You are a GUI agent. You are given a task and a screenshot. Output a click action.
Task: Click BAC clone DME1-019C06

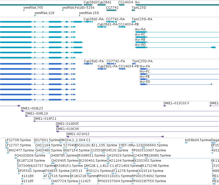tap(138, 132)
